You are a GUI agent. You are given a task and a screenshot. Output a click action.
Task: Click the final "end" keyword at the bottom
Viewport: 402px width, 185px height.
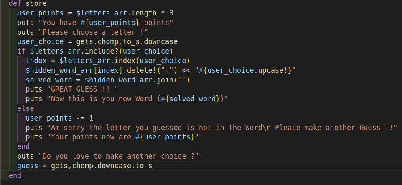[x=15, y=176]
